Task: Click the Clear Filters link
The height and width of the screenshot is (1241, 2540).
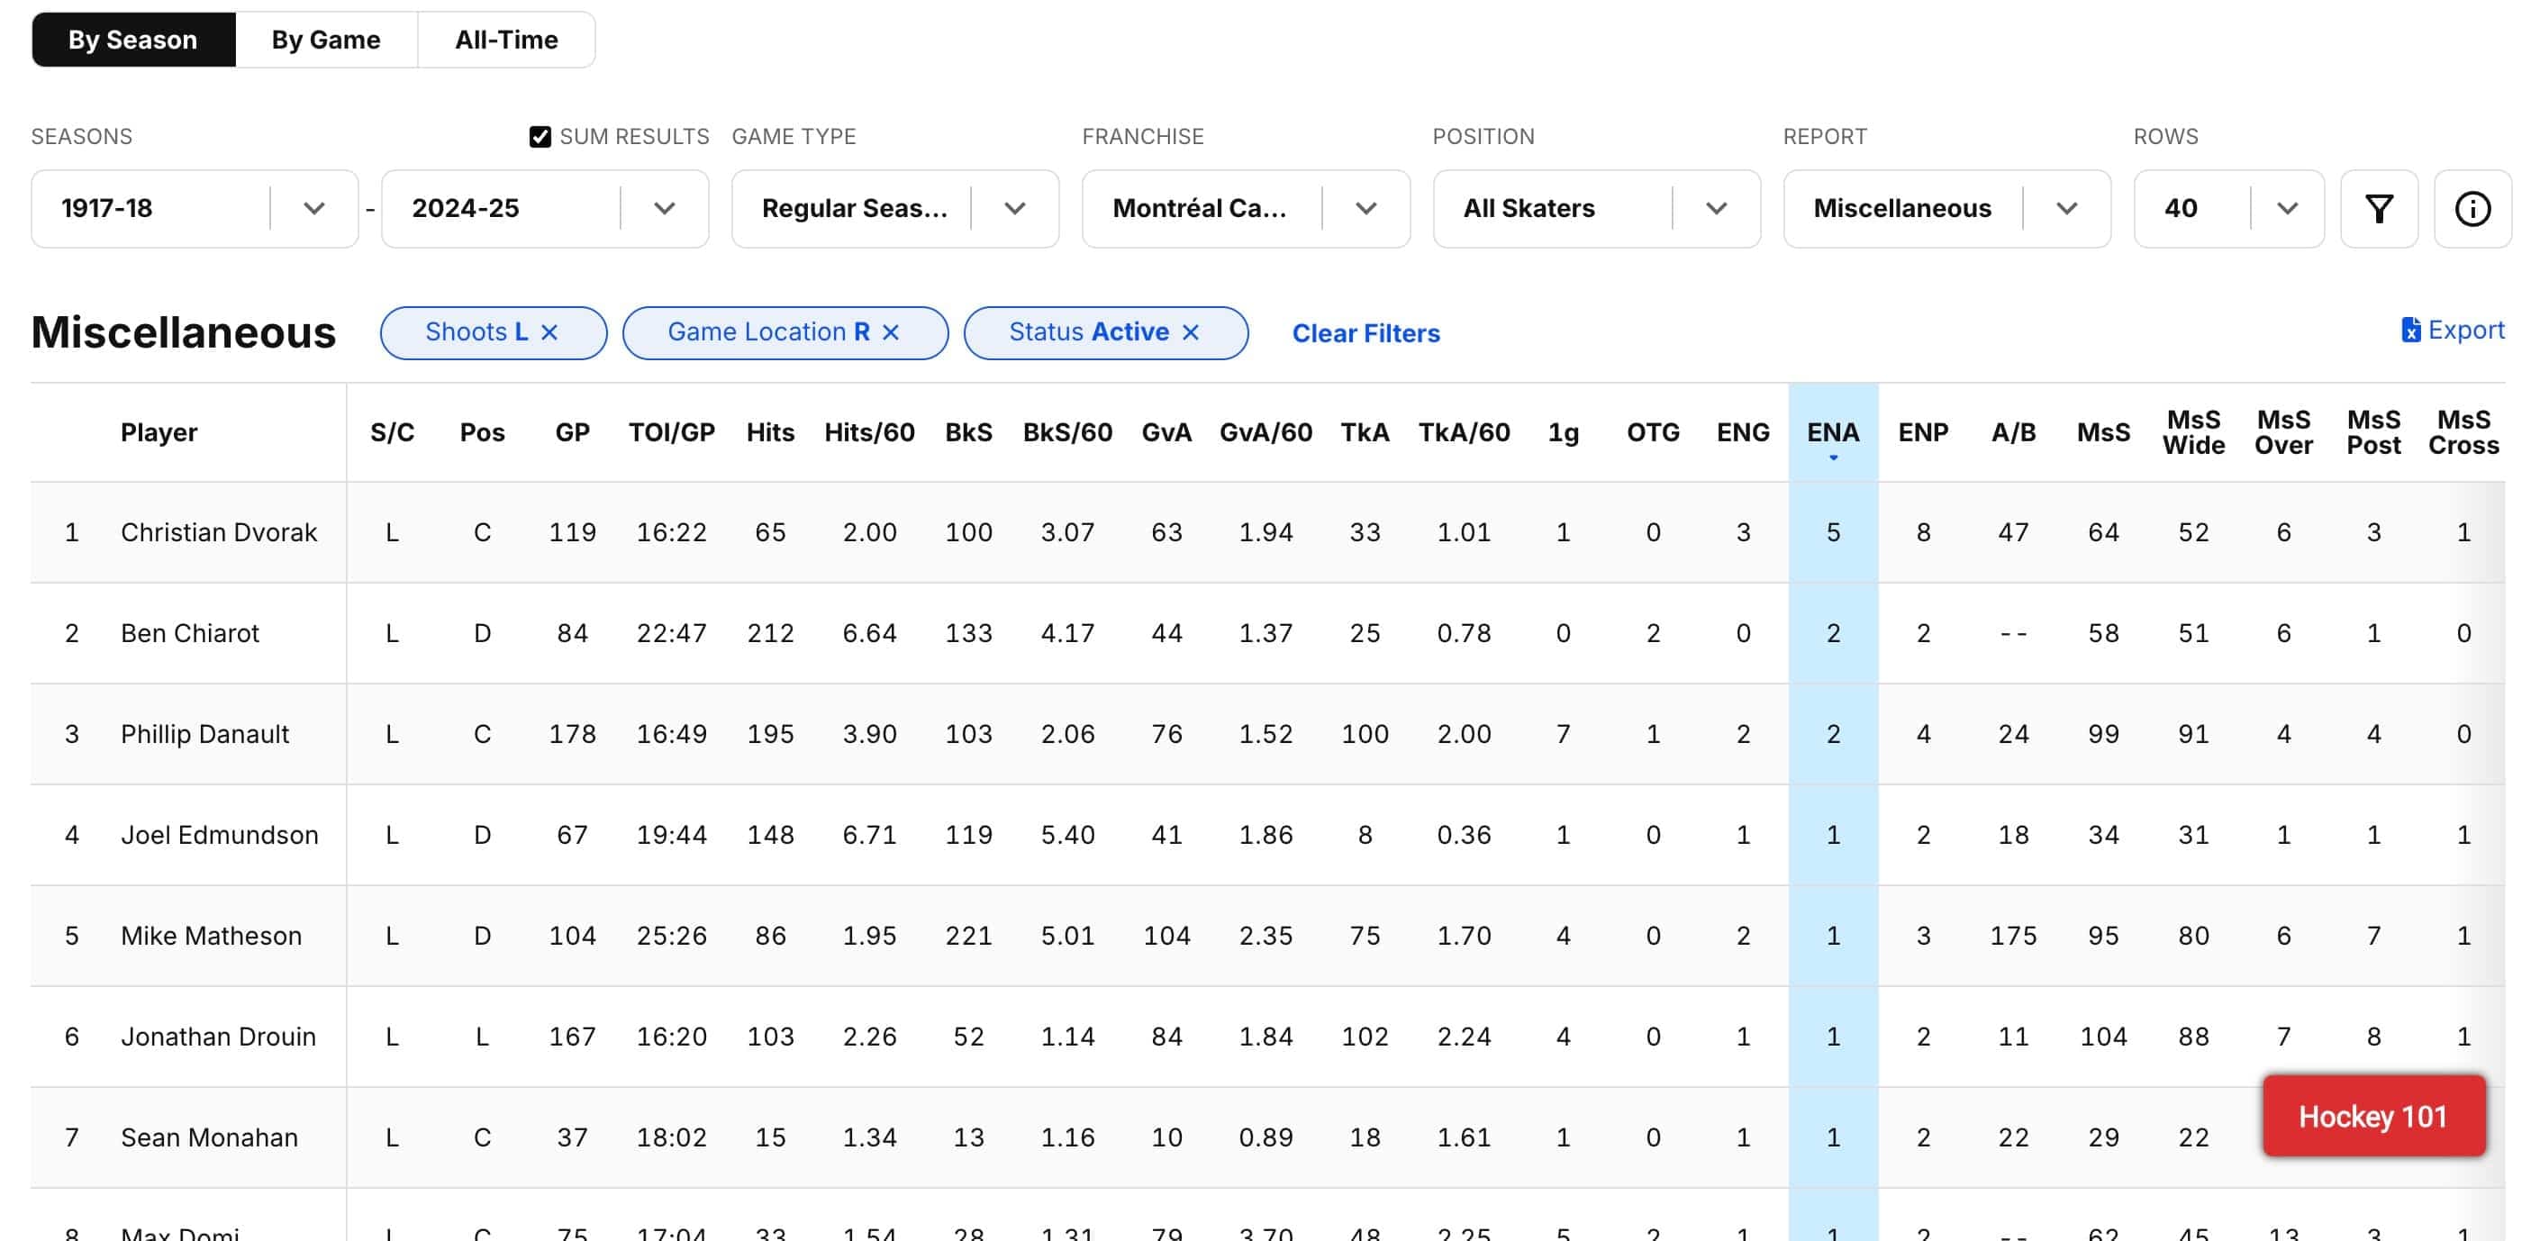Action: click(1365, 333)
